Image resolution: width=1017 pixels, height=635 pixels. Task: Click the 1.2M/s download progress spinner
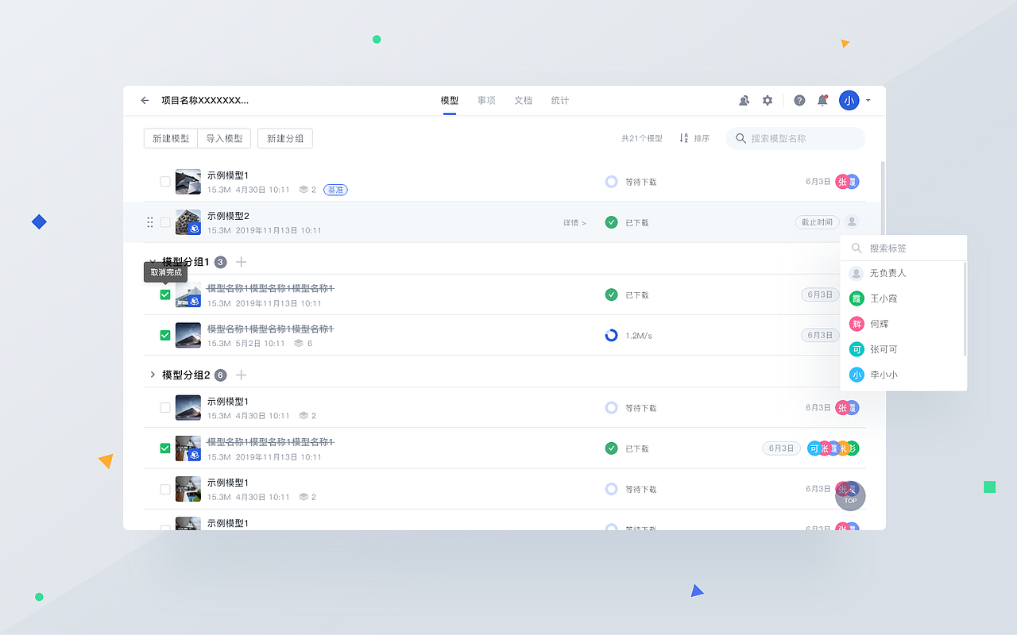tap(610, 335)
